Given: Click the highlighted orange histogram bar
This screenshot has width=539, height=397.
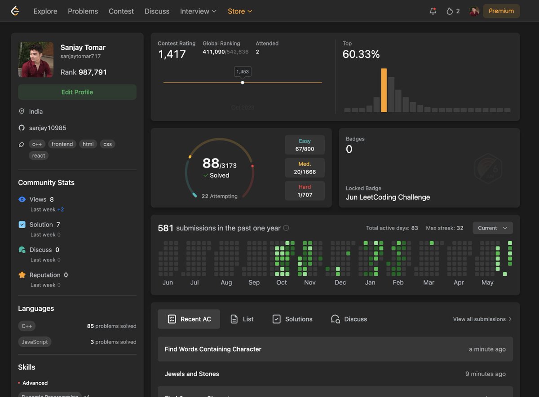Looking at the screenshot, I should pyautogui.click(x=384, y=90).
